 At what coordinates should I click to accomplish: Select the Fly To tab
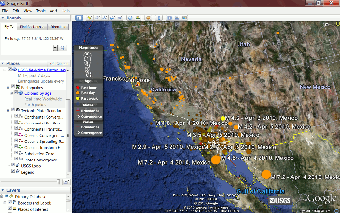pos(9,26)
